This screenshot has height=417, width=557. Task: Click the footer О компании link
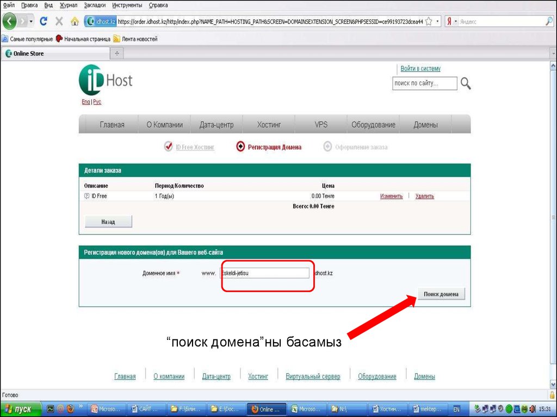coord(169,376)
